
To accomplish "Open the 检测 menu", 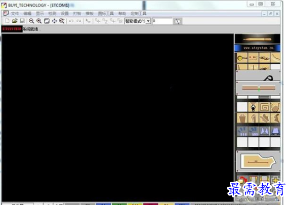I will coord(52,14).
